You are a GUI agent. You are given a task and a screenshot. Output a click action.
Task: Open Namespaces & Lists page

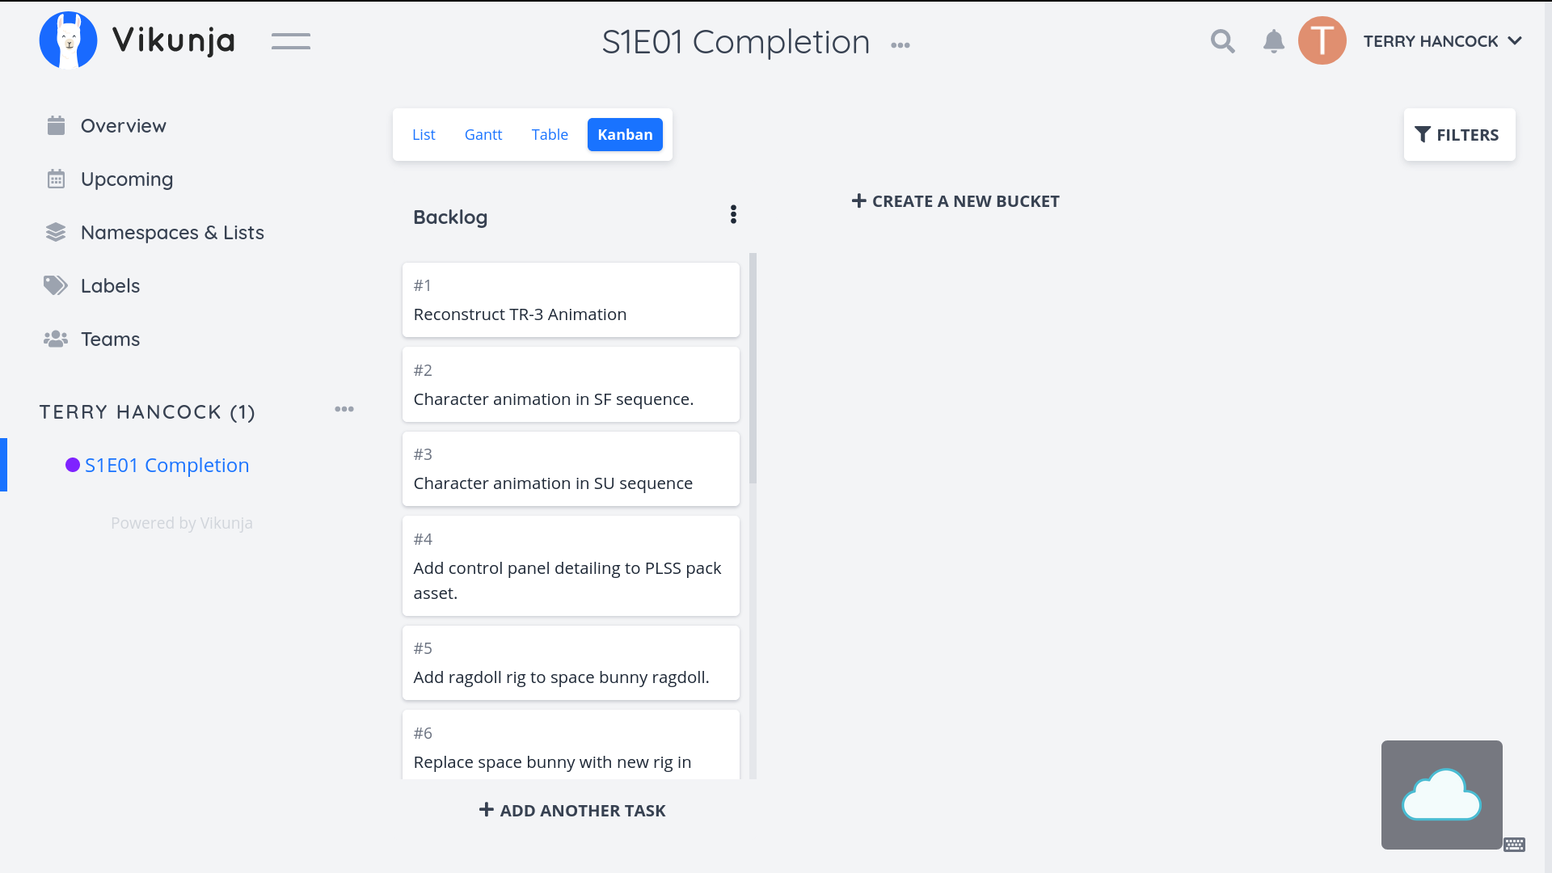click(x=171, y=233)
